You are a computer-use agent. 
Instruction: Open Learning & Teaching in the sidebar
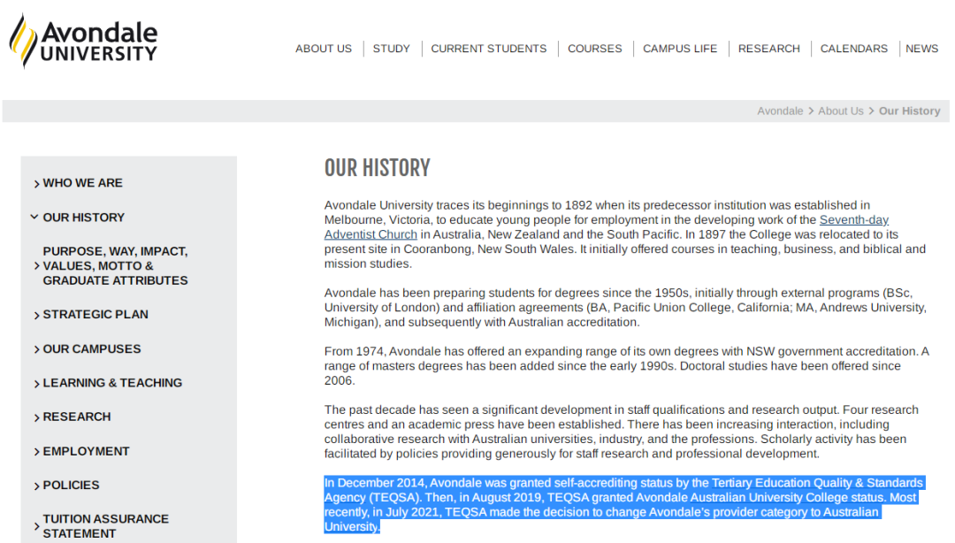112,383
